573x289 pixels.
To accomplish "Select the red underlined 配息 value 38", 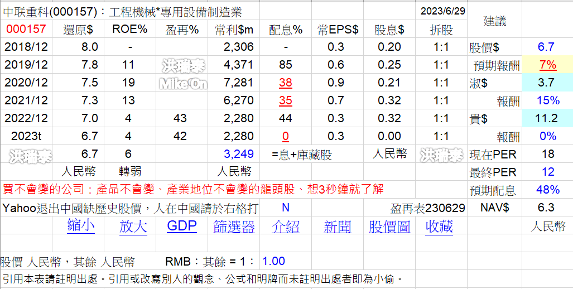I will (x=286, y=83).
